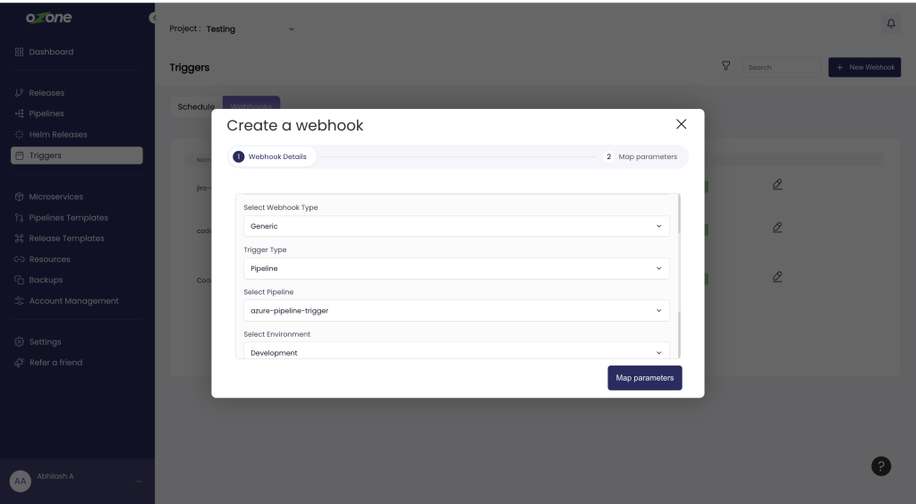Open Releases from the sidebar
The image size is (916, 504).
47,93
